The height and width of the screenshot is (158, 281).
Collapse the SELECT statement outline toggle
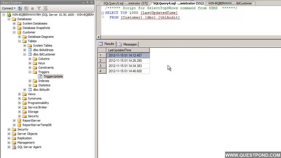103,13
